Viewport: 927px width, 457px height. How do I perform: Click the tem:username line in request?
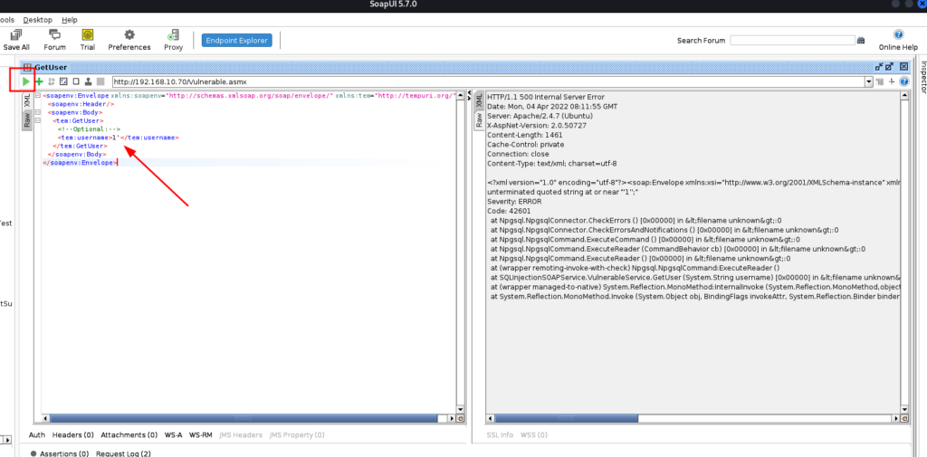119,138
